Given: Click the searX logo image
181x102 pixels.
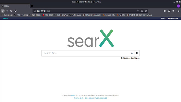Looking at the screenshot, I should (x=90, y=38).
